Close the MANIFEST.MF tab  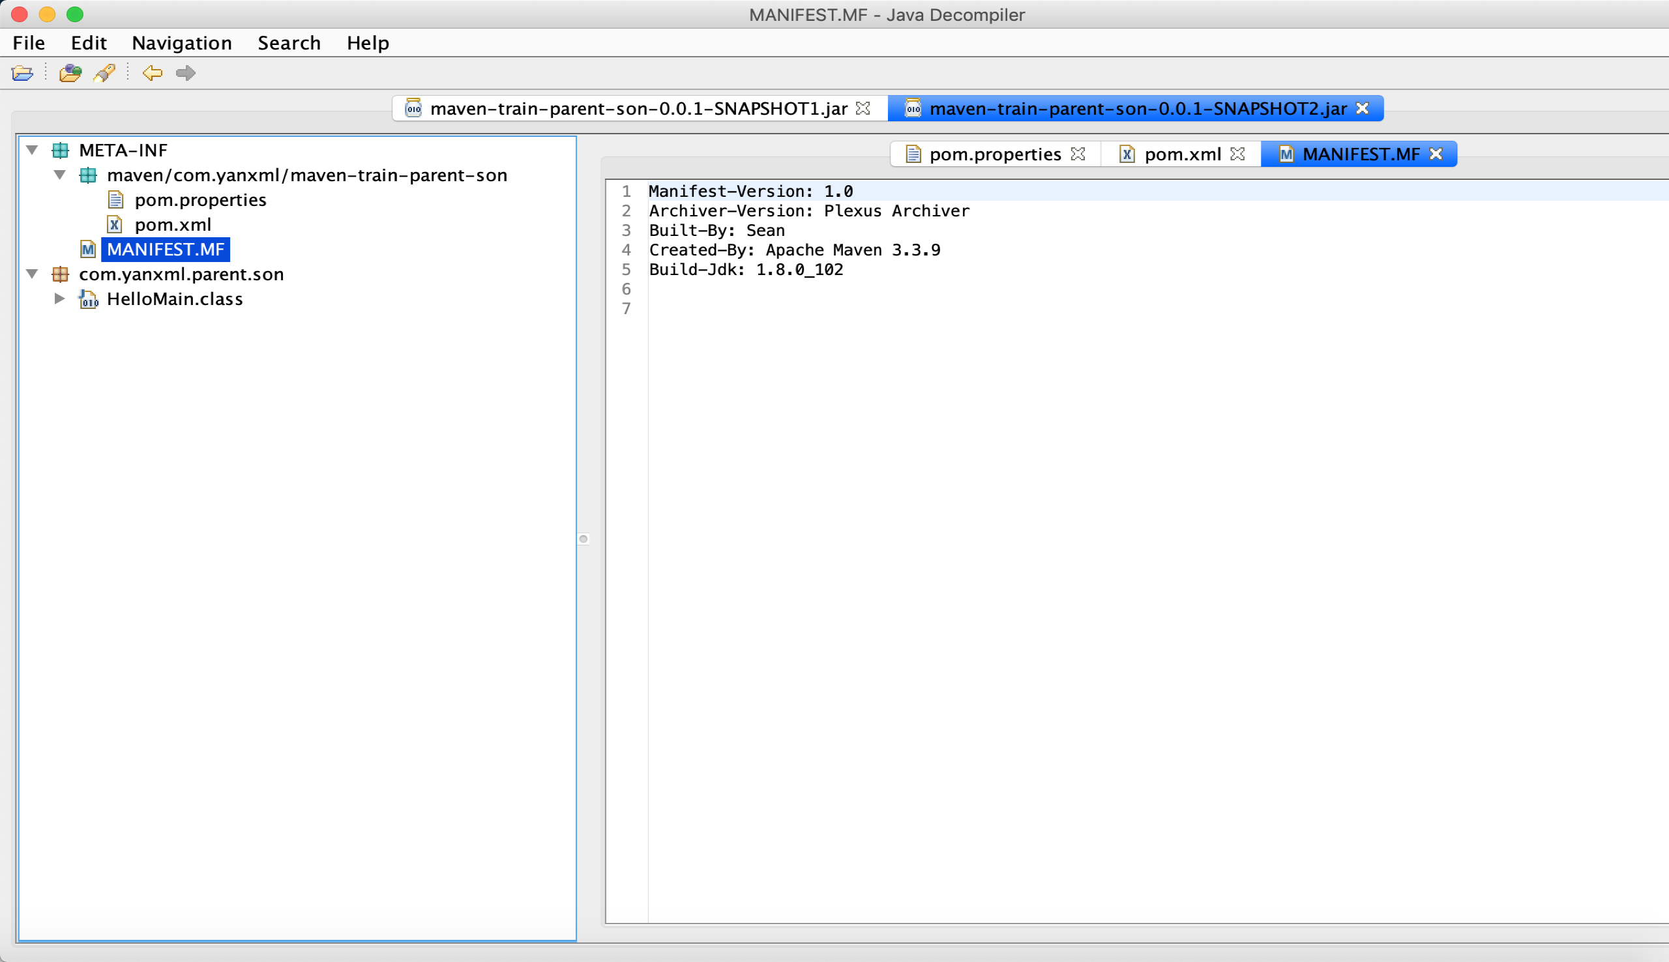1436,154
